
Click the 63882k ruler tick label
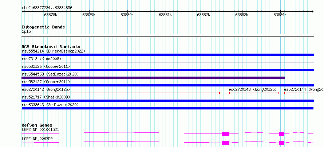coord(204,15)
